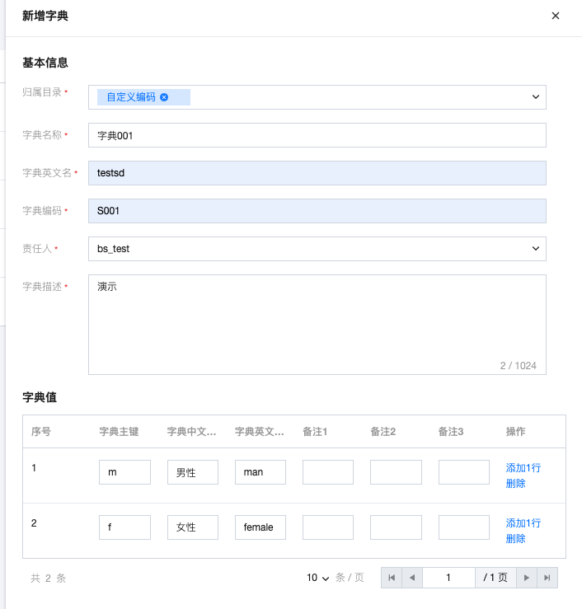The image size is (582, 609).
Task: Click the 基本信息 section heading
Action: click(45, 63)
